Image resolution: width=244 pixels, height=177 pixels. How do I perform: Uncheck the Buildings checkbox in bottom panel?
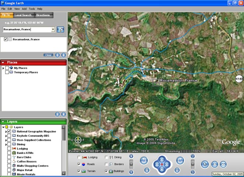(106, 171)
